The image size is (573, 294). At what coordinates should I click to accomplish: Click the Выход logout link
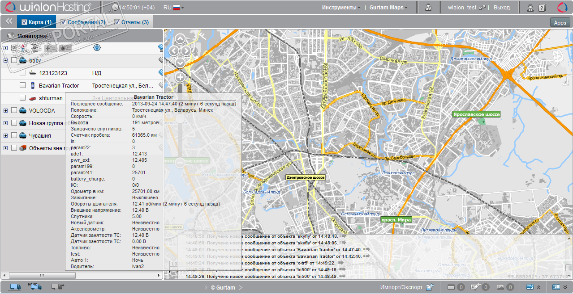[x=501, y=8]
